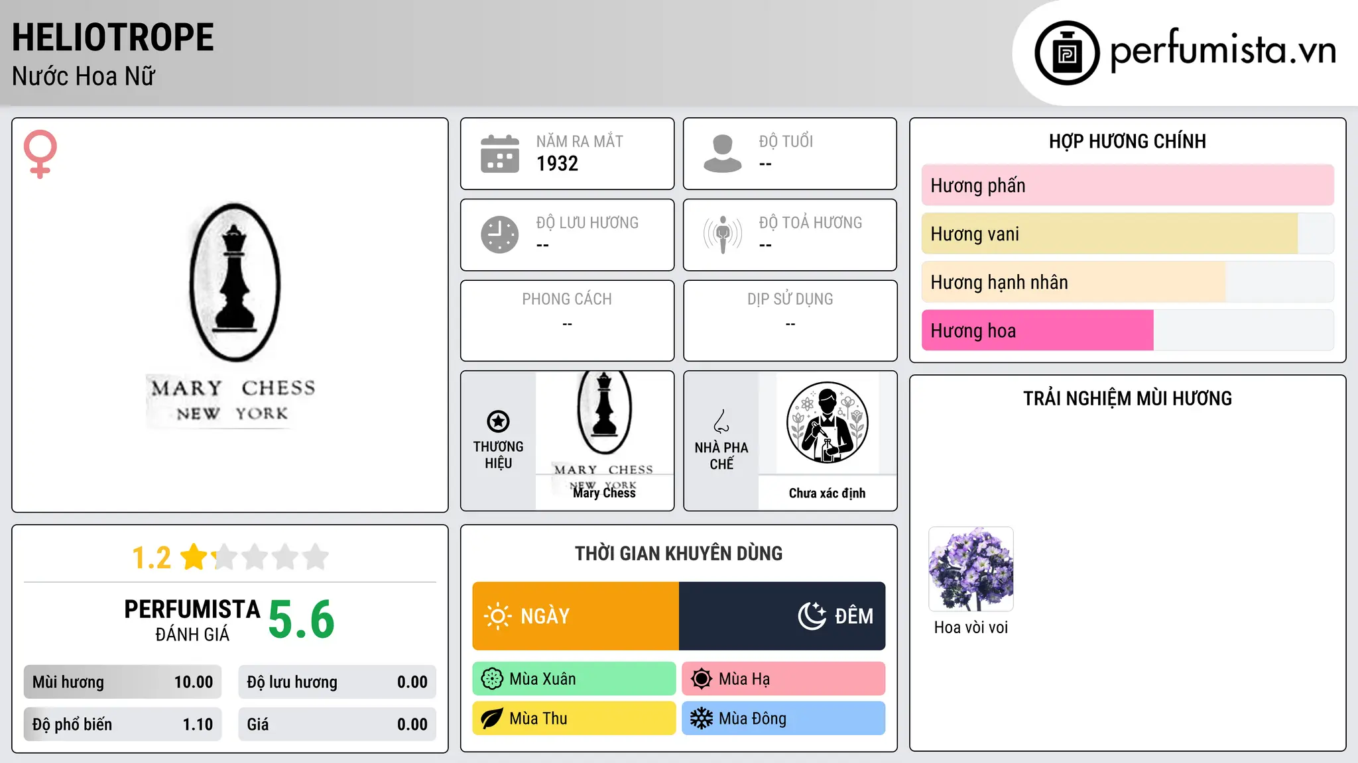Click the Độ lưu hương 0.00 score row
This screenshot has width=1358, height=763.
pyautogui.click(x=337, y=682)
